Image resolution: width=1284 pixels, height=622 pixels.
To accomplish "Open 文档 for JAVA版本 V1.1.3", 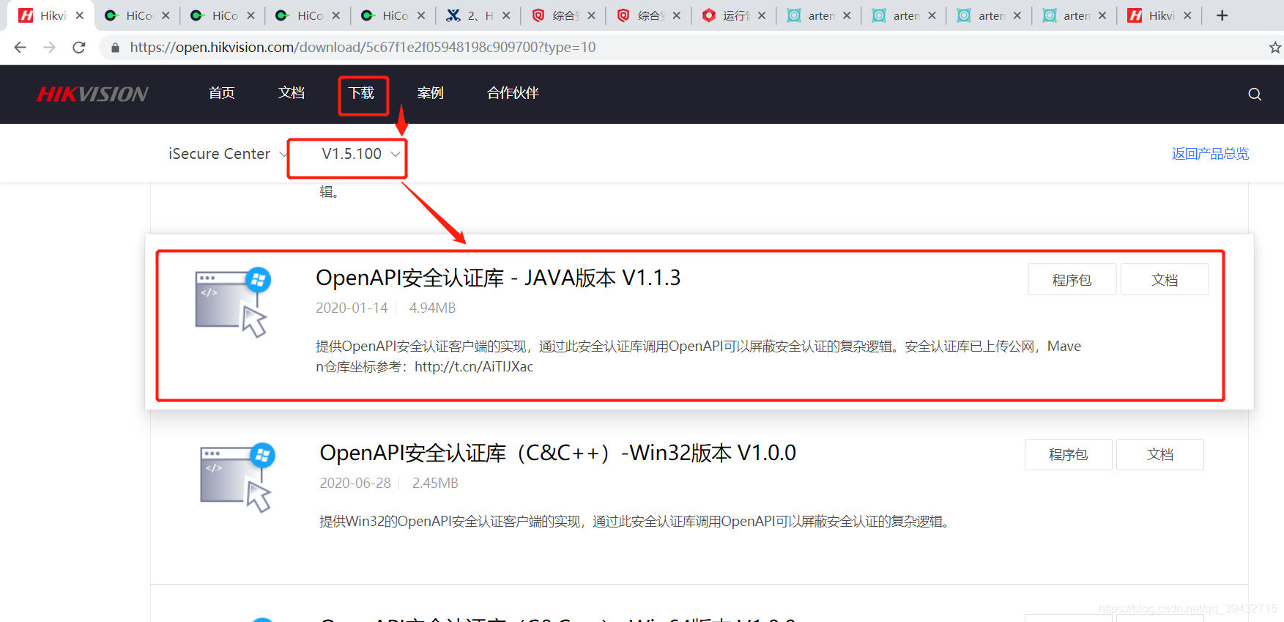I will point(1165,280).
